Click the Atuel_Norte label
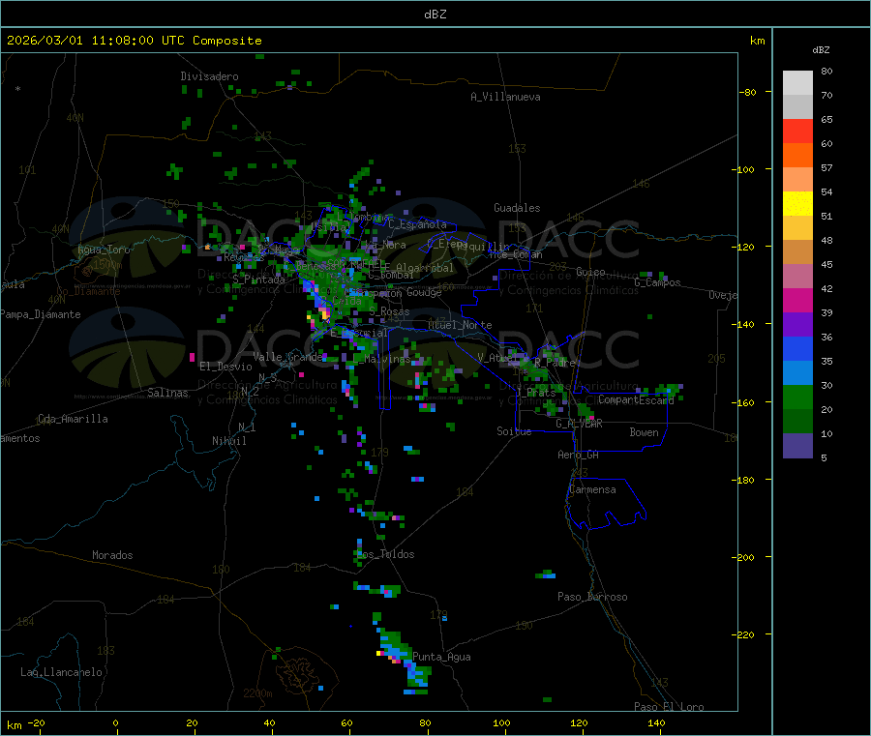This screenshot has height=736, width=871. [460, 325]
